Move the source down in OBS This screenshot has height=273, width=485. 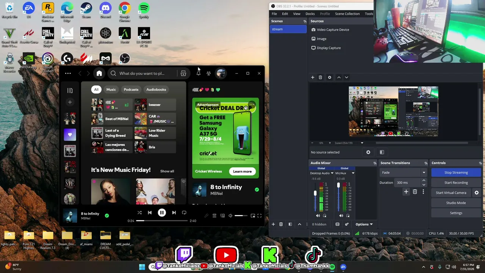(346, 77)
